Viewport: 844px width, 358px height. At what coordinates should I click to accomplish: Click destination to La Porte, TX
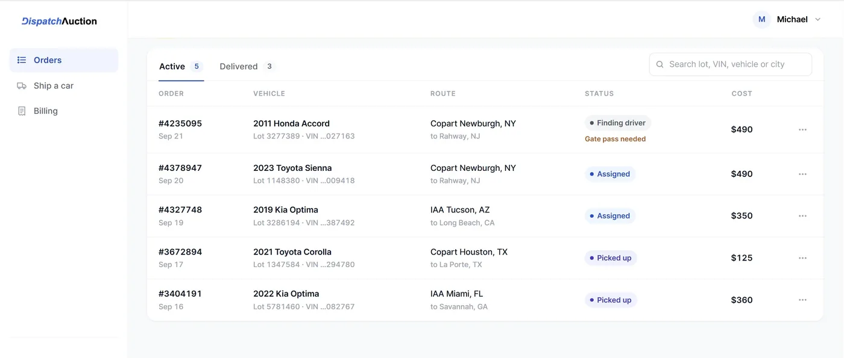coord(456,265)
